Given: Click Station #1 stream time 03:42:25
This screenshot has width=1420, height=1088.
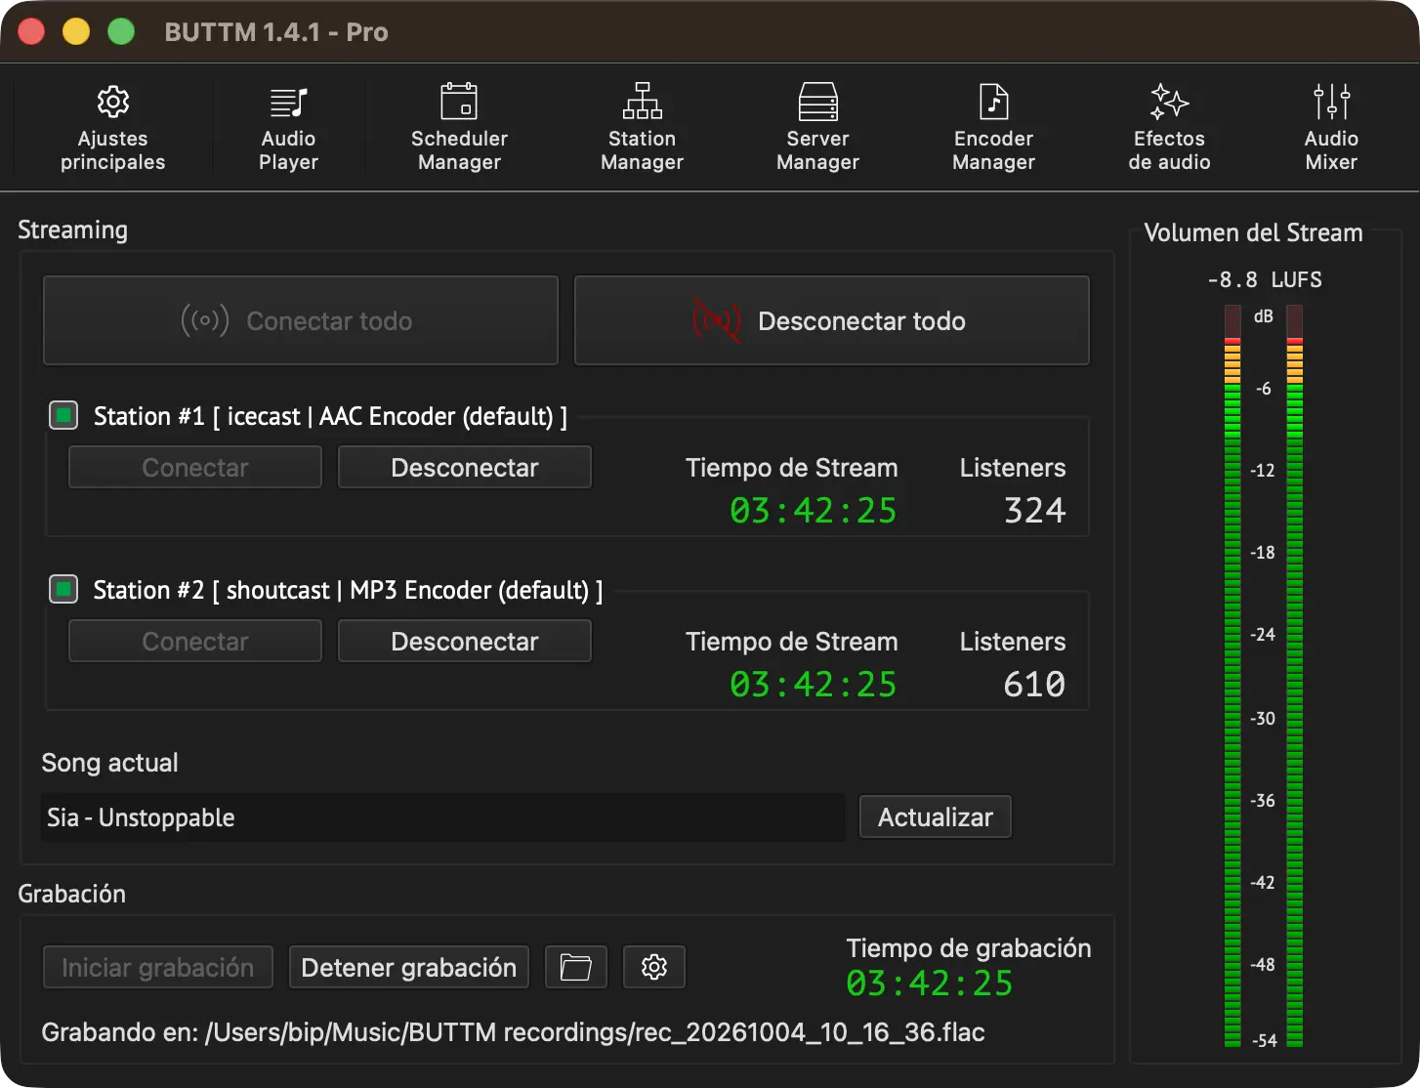Looking at the screenshot, I should click(x=814, y=511).
